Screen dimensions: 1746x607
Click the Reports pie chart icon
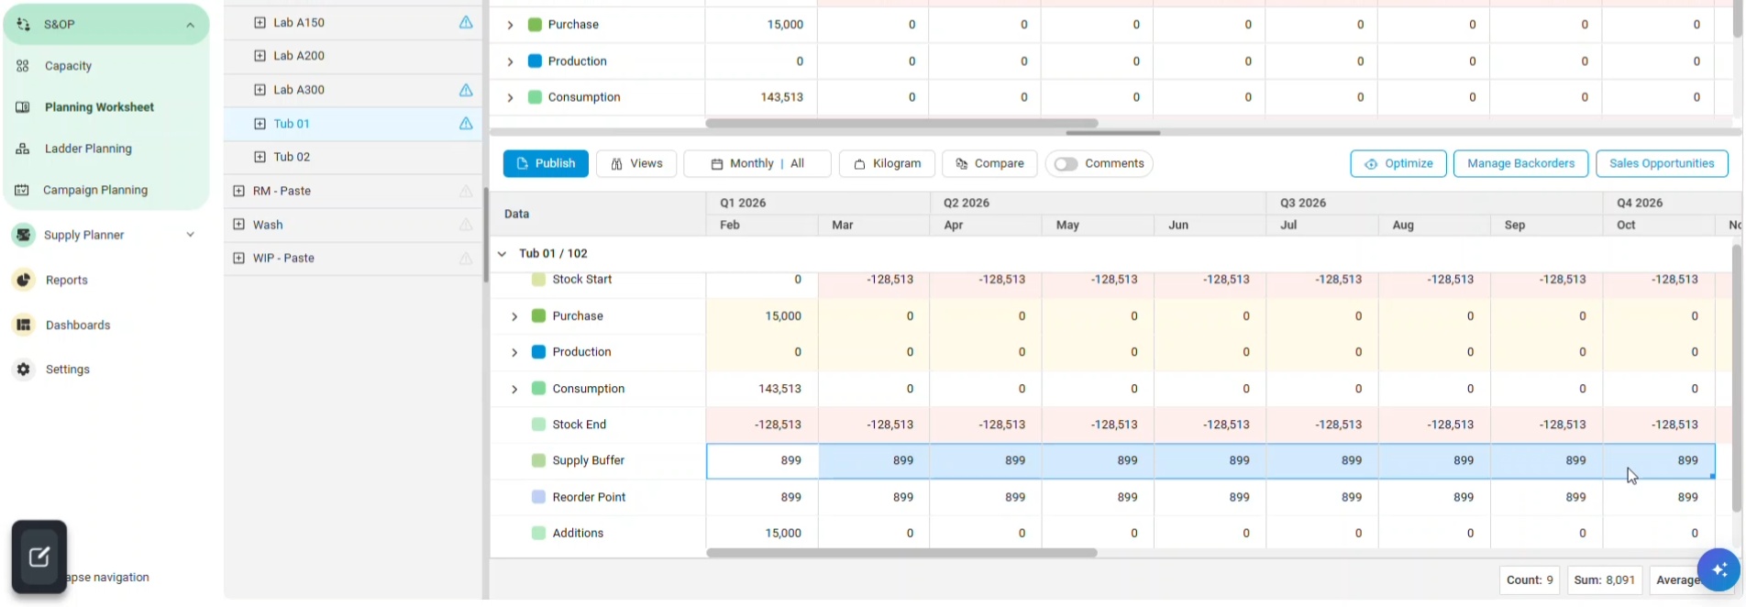coord(24,280)
